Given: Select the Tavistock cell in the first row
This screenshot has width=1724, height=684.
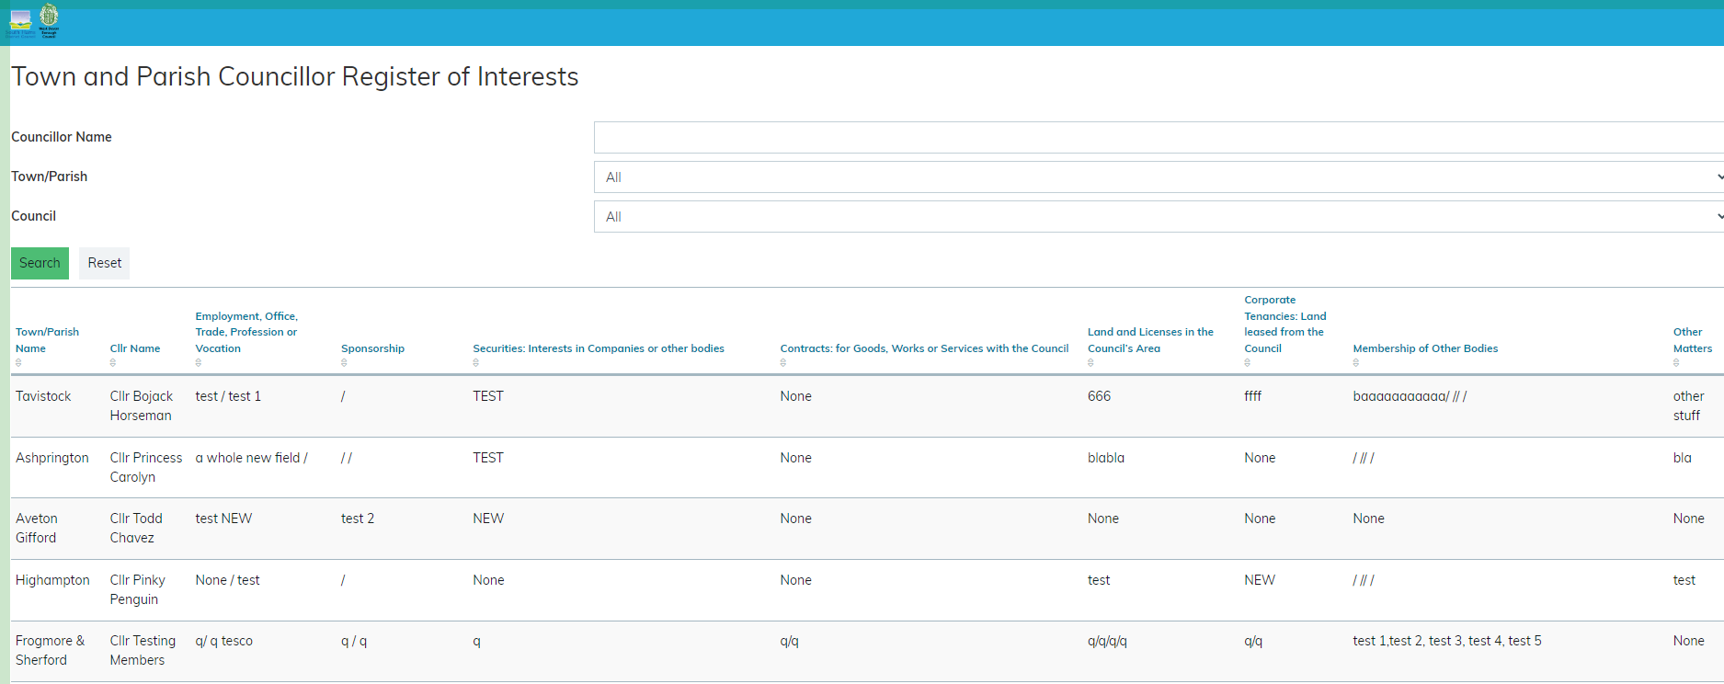Looking at the screenshot, I should tap(43, 396).
